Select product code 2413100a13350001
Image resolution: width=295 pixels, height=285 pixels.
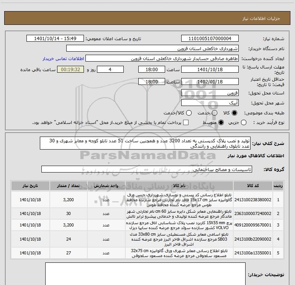(x=253, y=253)
